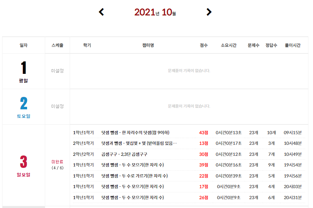Click the 미완료 (4 / 6) status
This screenshot has height=208, width=313.
58,165
